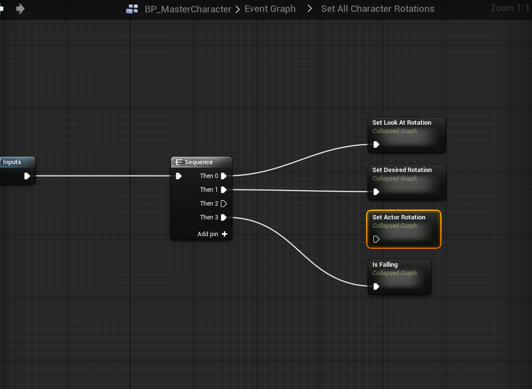Click Set Desired Rotation input pin
The height and width of the screenshot is (389, 532).
click(376, 192)
